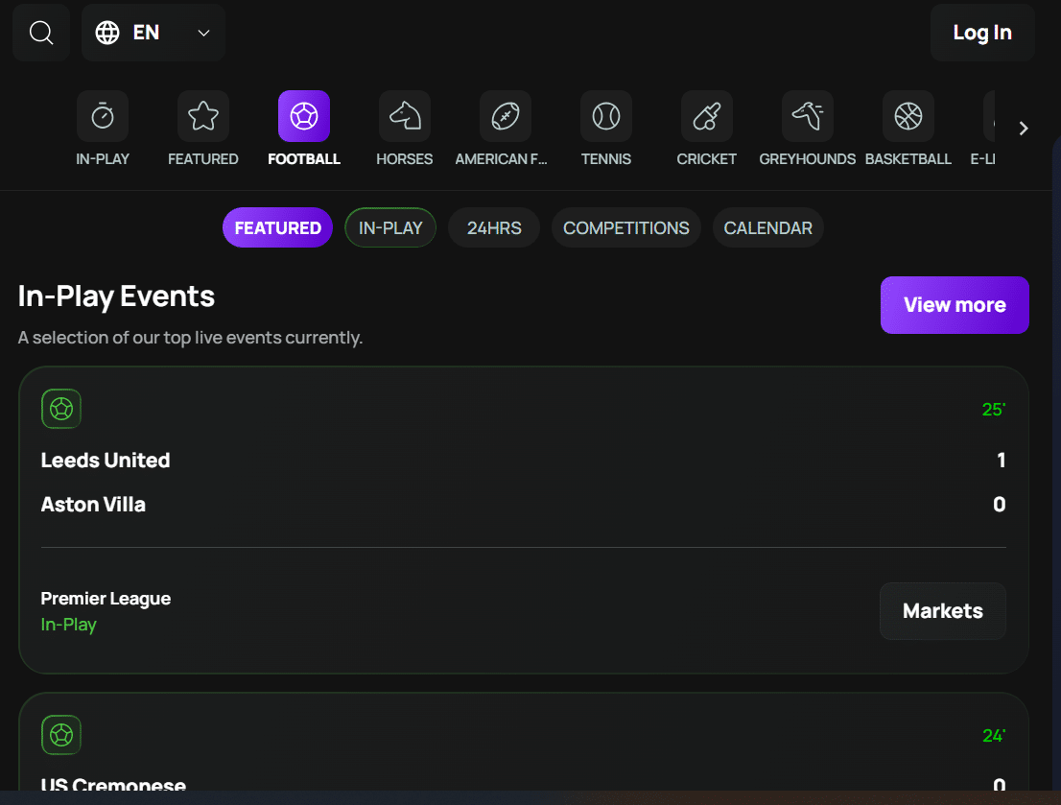The width and height of the screenshot is (1061, 805).
Task: Select the In-Play stopwatch icon
Action: click(x=103, y=116)
